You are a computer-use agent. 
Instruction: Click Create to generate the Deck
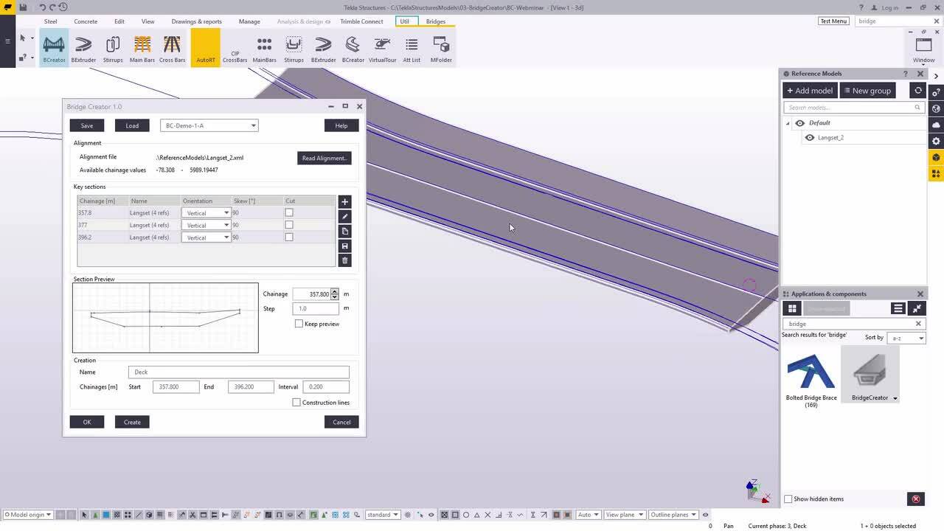coord(132,422)
